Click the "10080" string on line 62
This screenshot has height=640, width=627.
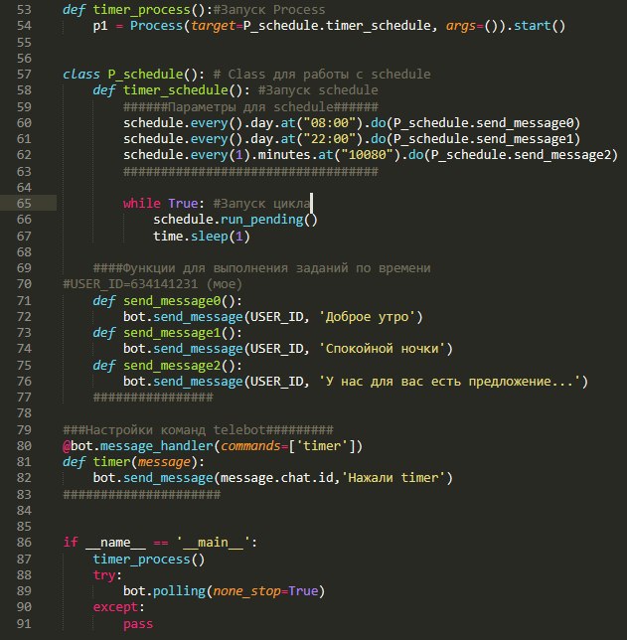(367, 155)
